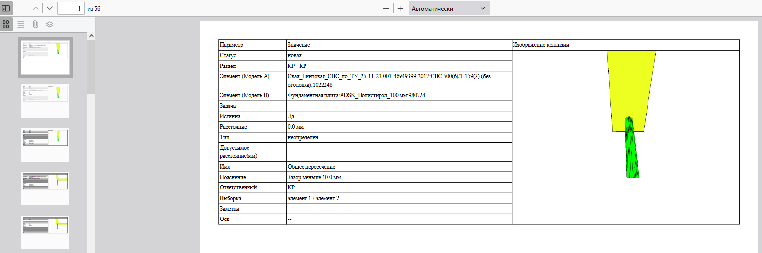Show the document outline view

(x=20, y=24)
